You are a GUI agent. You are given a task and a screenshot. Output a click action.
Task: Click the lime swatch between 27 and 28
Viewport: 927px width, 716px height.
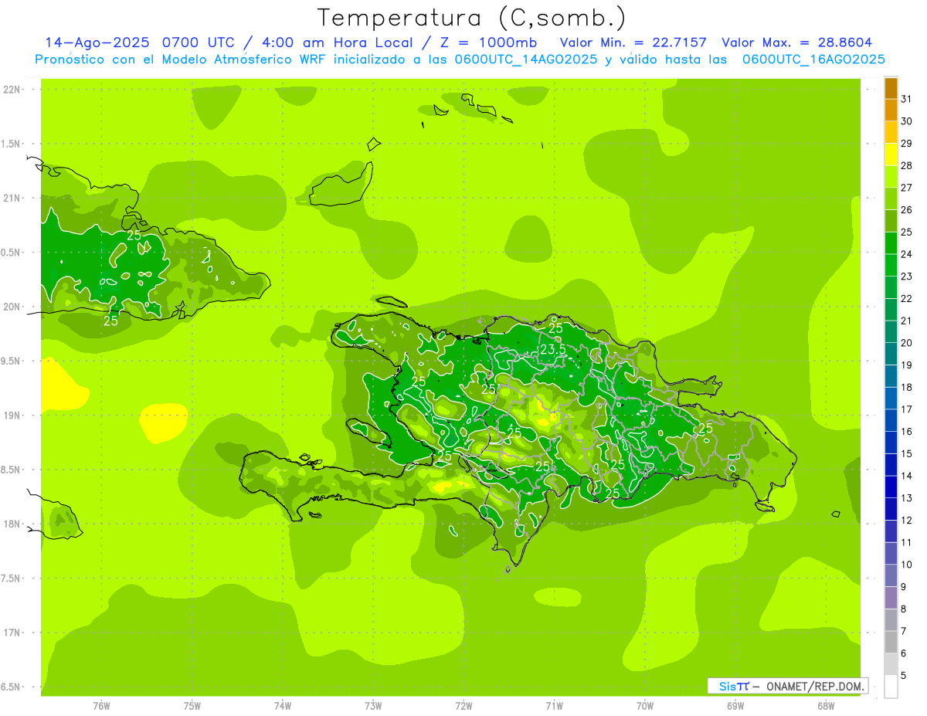(x=891, y=177)
